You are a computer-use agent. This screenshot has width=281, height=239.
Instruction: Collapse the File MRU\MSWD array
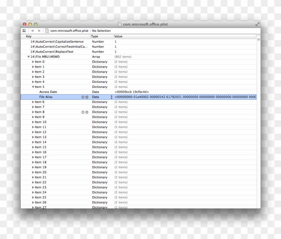pyautogui.click(x=29, y=56)
